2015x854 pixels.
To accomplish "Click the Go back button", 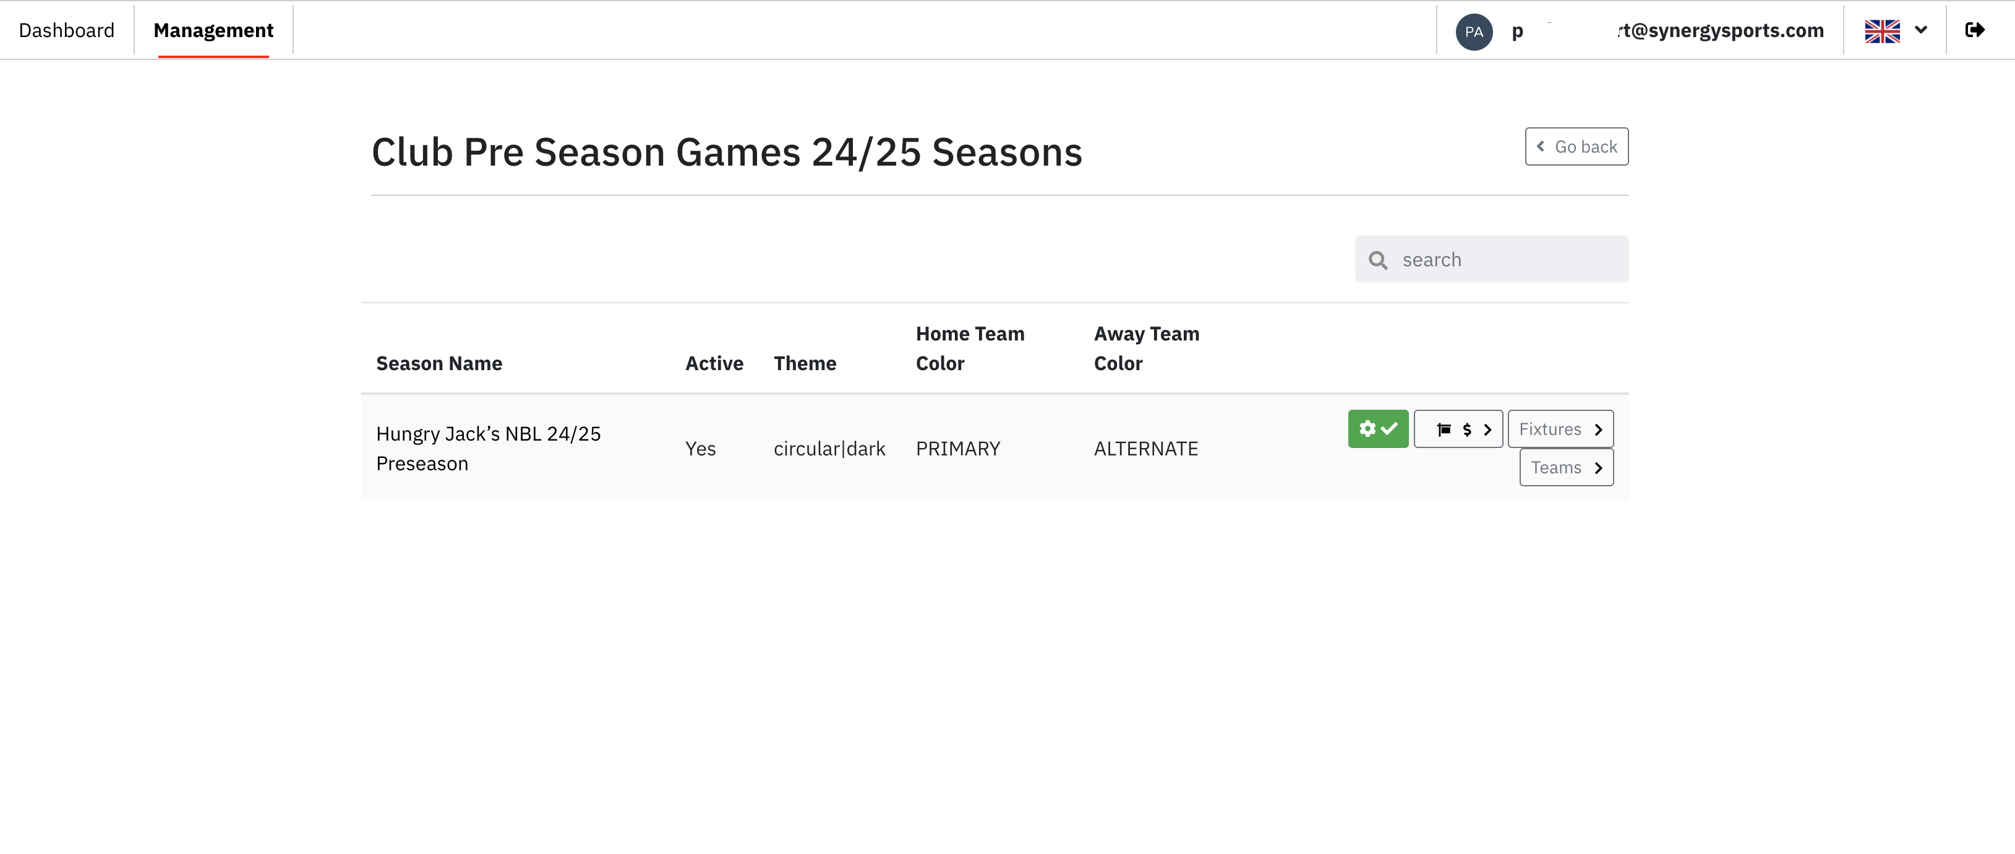I will pos(1576,146).
